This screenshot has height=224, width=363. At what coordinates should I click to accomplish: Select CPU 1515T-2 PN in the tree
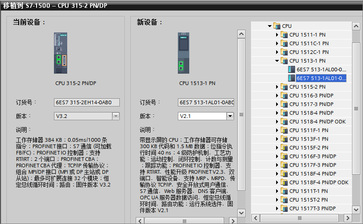coord(309,200)
